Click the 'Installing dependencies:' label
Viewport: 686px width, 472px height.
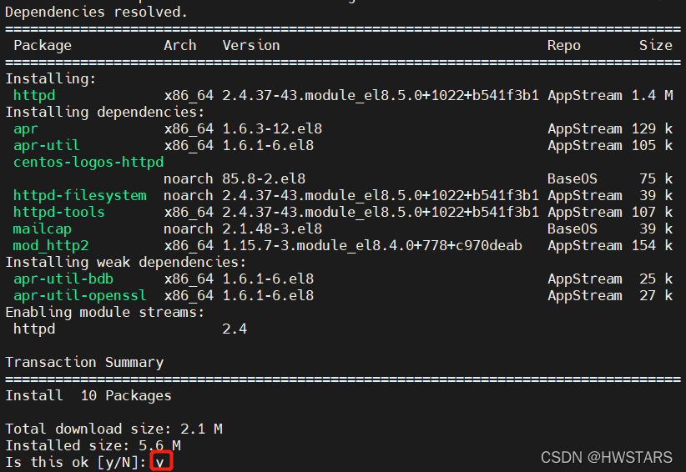[x=104, y=112]
